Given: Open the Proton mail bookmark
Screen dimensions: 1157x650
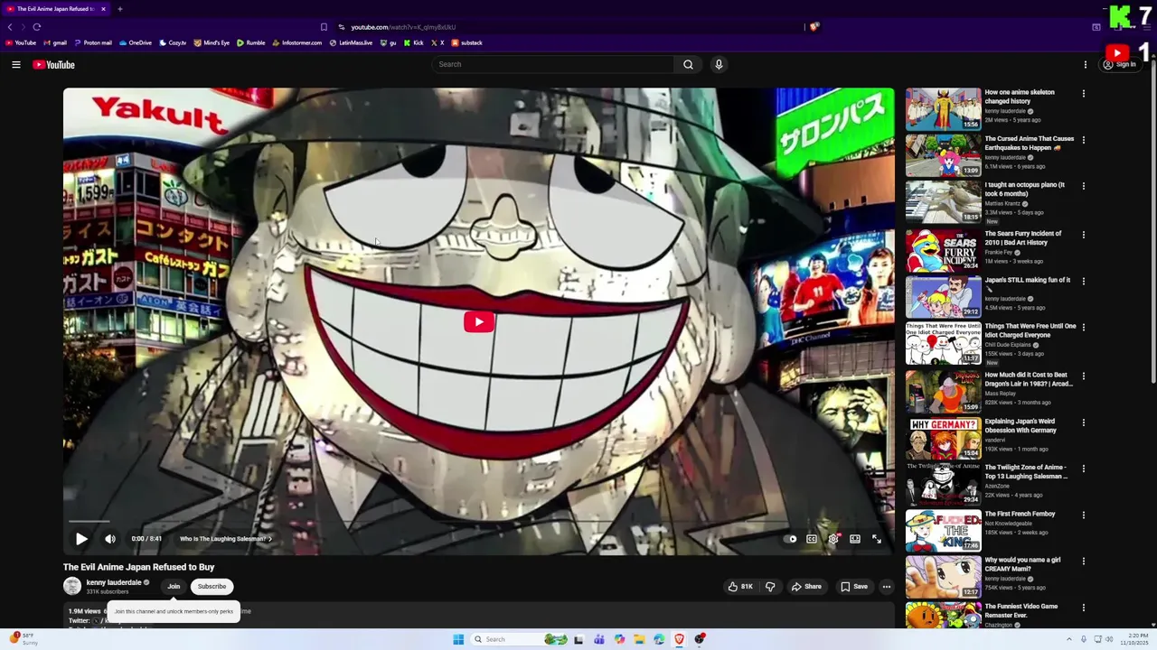Looking at the screenshot, I should [x=93, y=42].
